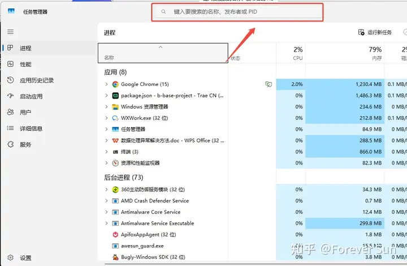This screenshot has width=407, height=266.
Task: Click the Windows 资源管理器 folder icon
Action: point(115,107)
